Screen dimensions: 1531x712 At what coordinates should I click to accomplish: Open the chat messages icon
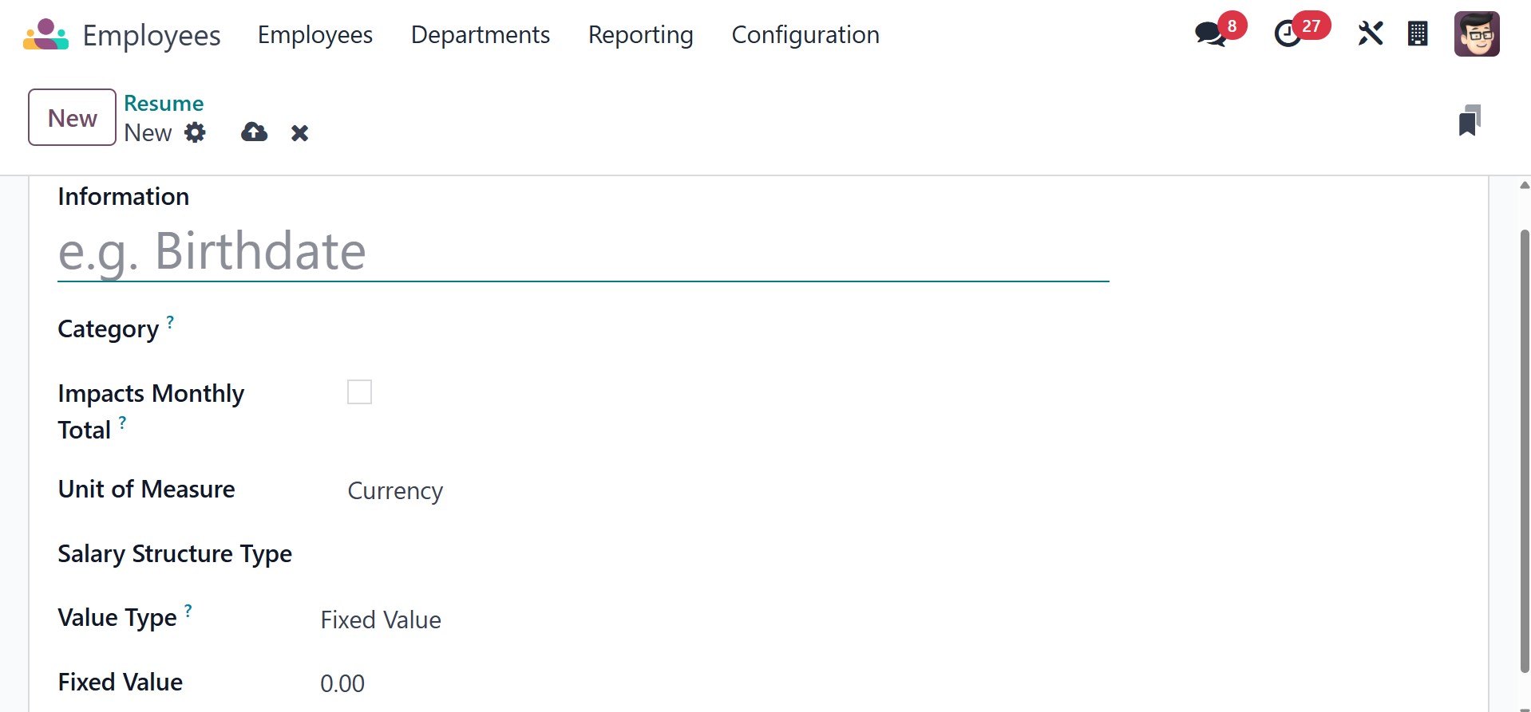pos(1210,34)
